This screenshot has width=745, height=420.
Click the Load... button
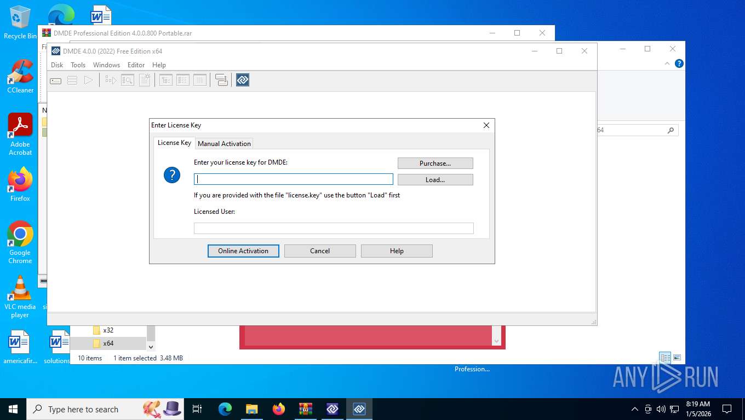point(435,180)
